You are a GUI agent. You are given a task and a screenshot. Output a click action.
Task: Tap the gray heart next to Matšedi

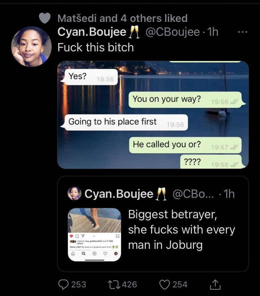[45, 18]
